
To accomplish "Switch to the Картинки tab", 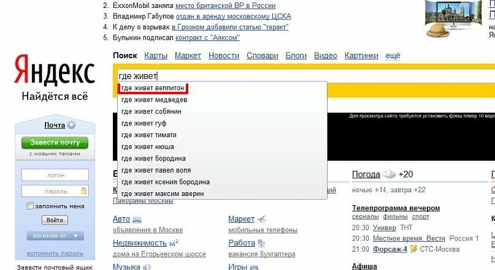I will coord(361,56).
